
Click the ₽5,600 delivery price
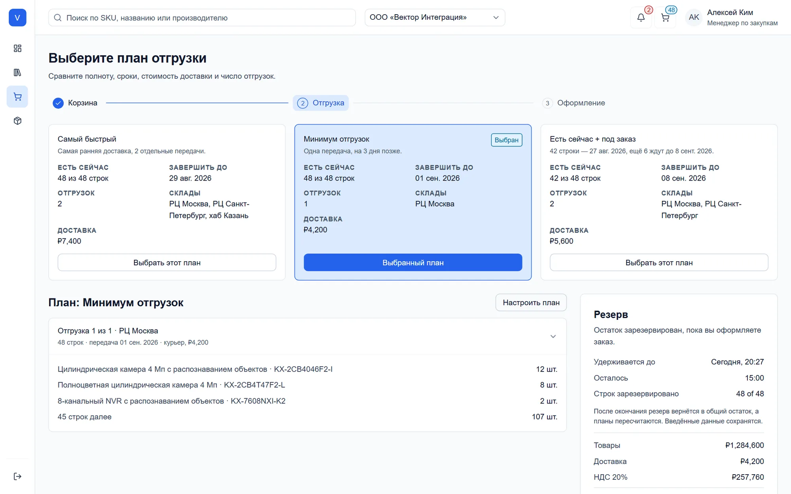[x=562, y=241]
